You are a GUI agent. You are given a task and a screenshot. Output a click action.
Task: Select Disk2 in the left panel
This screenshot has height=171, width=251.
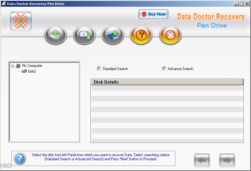32,71
